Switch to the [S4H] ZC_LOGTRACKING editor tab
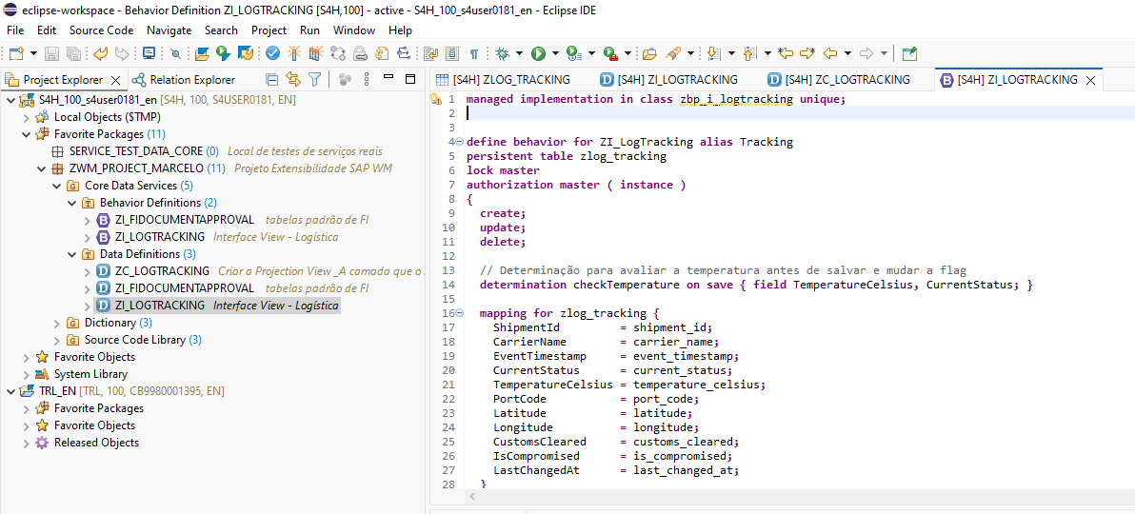 (846, 80)
